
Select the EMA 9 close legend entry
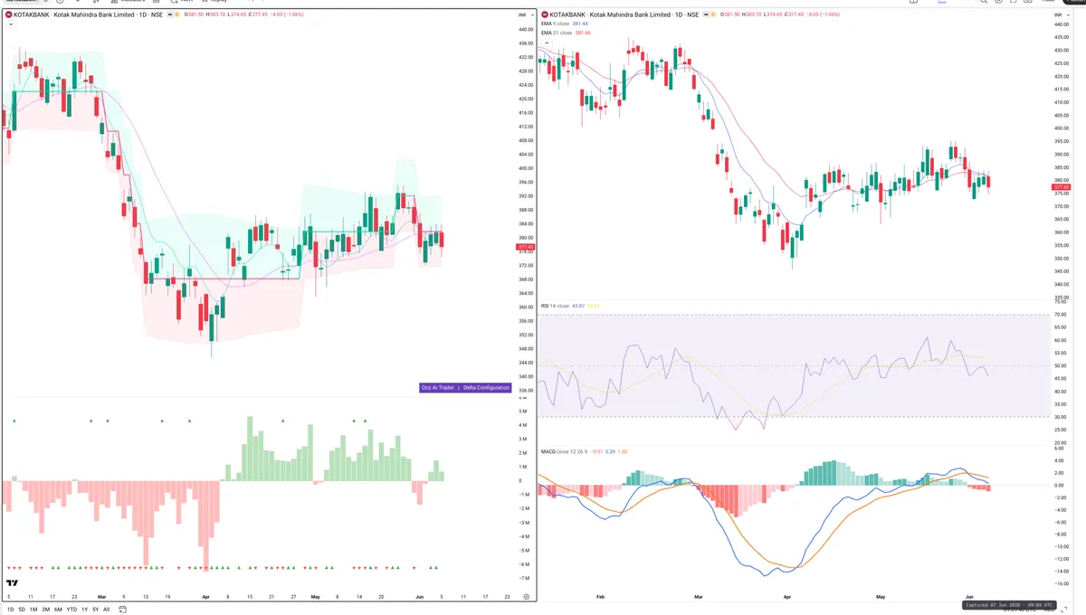click(557, 24)
